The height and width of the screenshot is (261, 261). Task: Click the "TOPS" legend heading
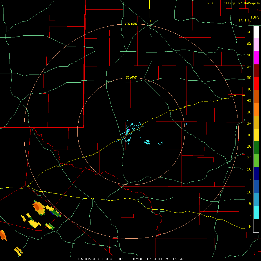255,17
